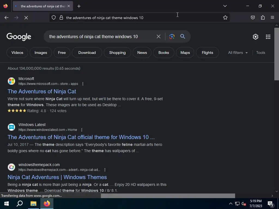Click the vertical page scrollbar thumb

tap(277, 54)
